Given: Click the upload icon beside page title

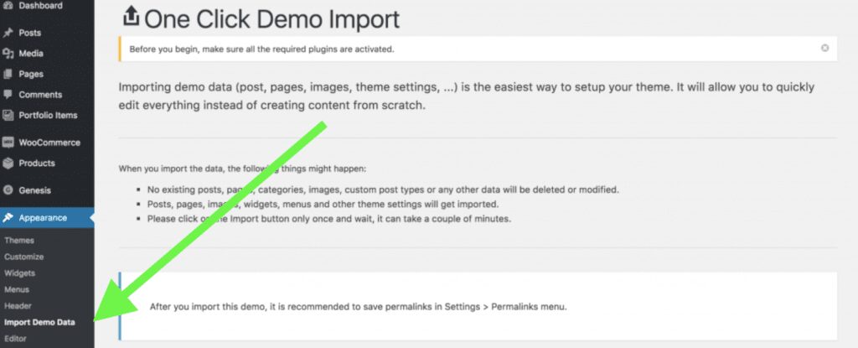Looking at the screenshot, I should [131, 17].
